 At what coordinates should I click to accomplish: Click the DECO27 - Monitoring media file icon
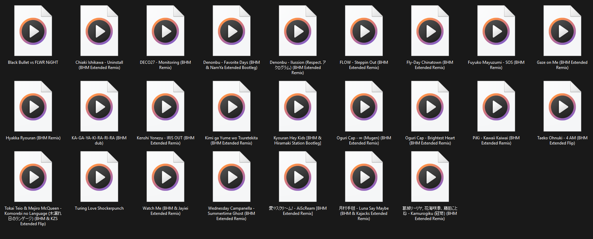165,31
